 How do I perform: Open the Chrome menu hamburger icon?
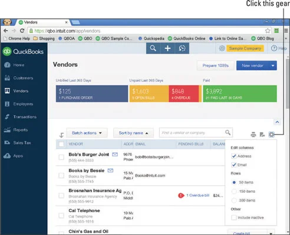(286, 31)
